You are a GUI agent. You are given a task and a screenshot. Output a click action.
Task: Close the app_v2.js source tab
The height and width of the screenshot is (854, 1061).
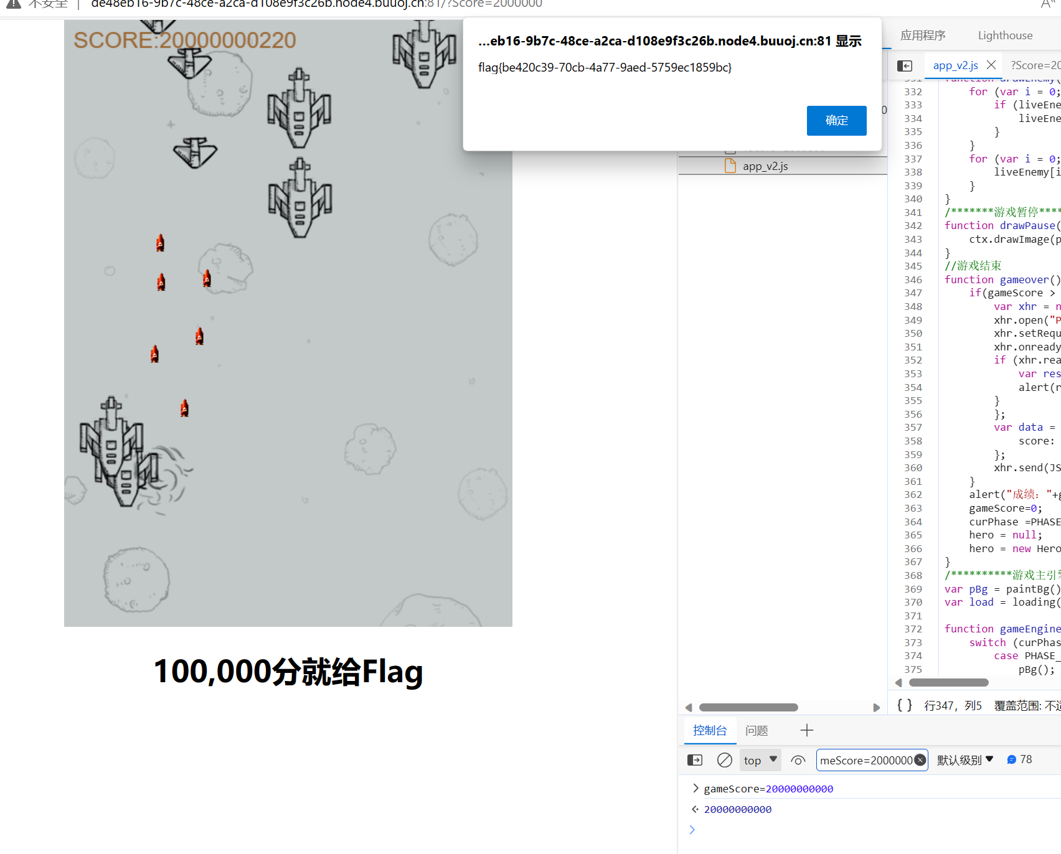992,65
